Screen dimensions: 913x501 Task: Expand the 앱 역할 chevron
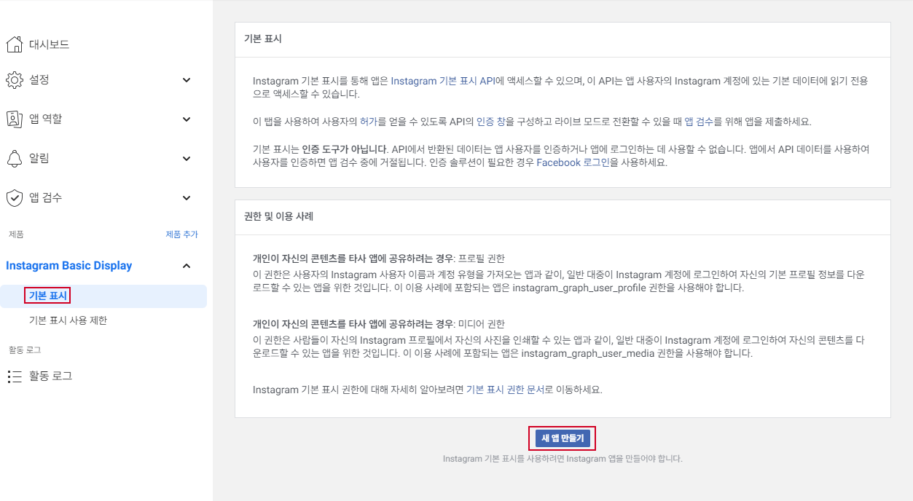[187, 119]
